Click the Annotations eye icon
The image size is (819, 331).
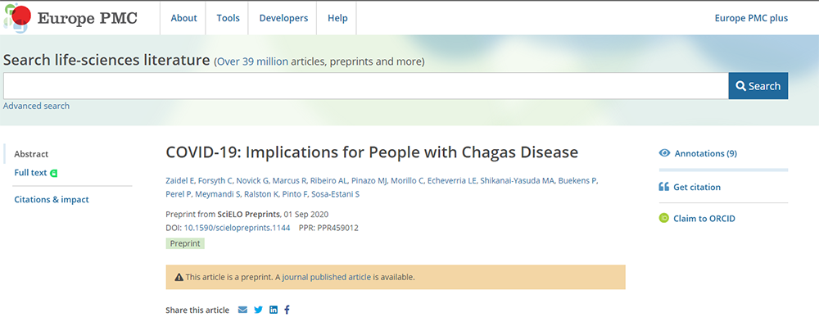pos(664,153)
